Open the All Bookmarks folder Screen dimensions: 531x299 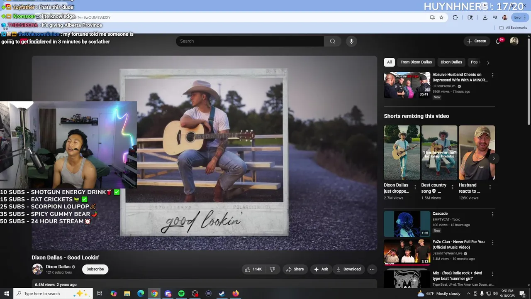point(513,28)
